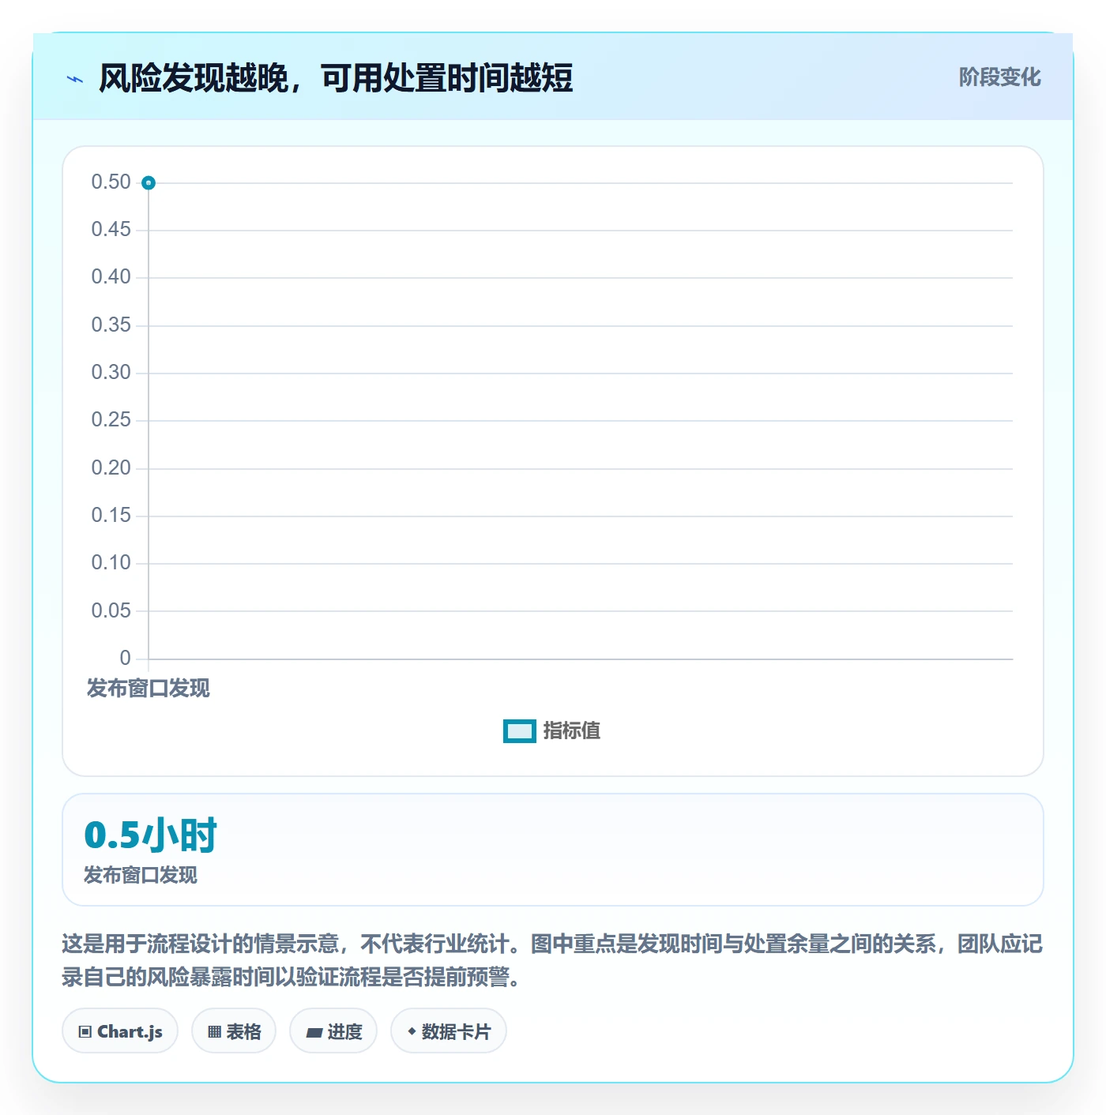
Task: Click the 0.50 data point marker
Action: click(x=149, y=183)
